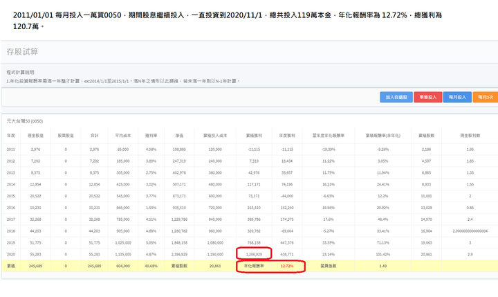Click the orange 每月3次 button
Image resolution: width=498 pixels, height=297 pixels.
(486, 98)
